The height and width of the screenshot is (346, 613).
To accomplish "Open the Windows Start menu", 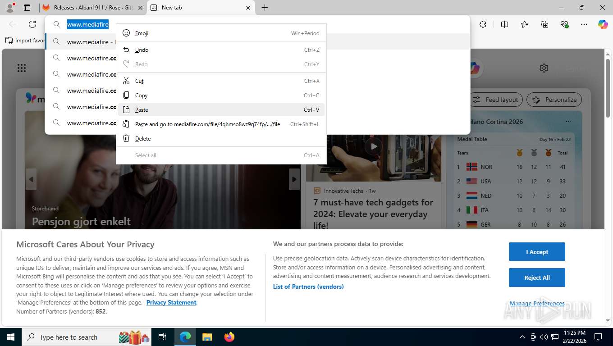I will pyautogui.click(x=10, y=337).
